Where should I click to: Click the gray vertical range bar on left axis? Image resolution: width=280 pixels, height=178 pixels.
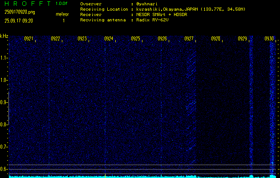[8, 109]
